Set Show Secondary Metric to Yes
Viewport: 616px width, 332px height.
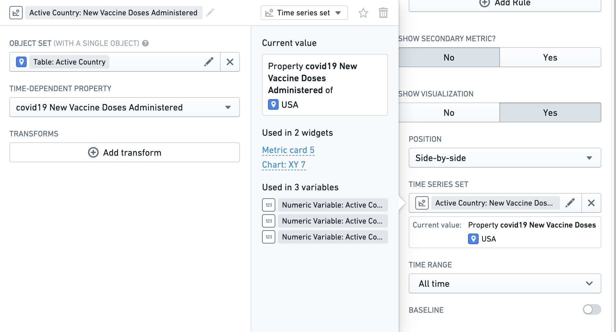coord(550,58)
